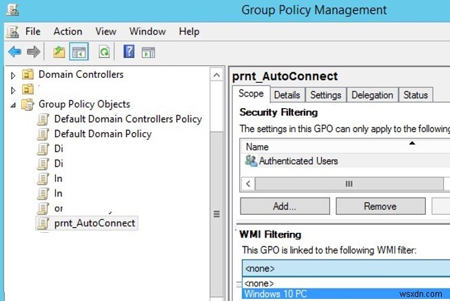Click the security filtering horizontal scrollbar thumb
Viewport: 450px width, 301px height.
[x=349, y=184]
